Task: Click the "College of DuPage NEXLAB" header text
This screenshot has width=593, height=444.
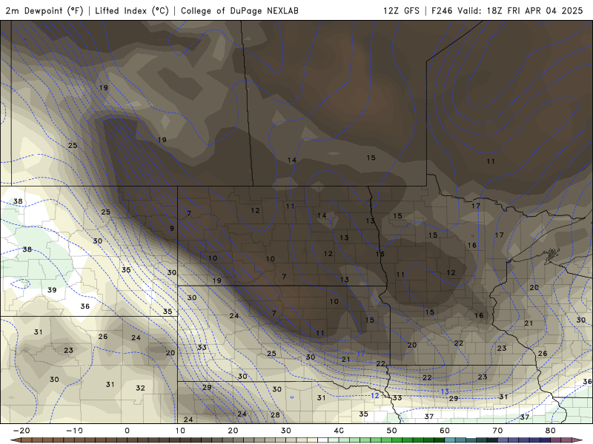Action: coord(239,10)
